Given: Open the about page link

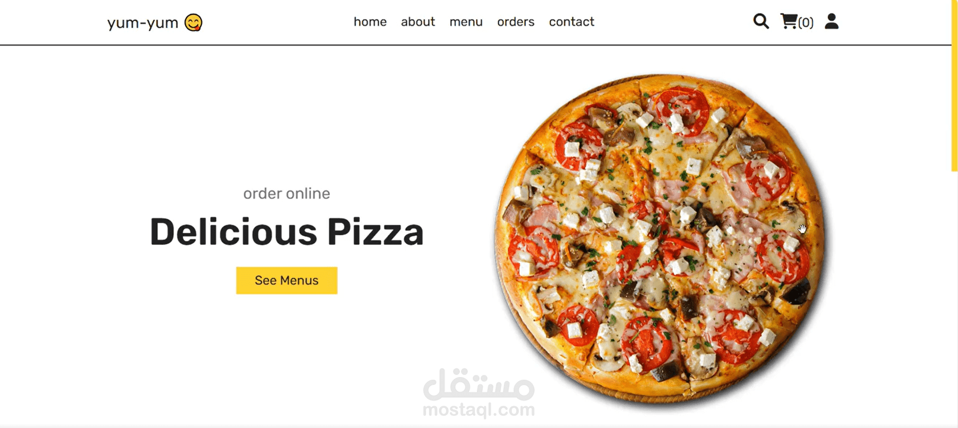Looking at the screenshot, I should point(418,22).
